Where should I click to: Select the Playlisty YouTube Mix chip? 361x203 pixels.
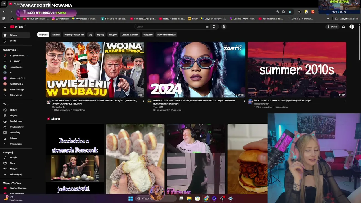(74, 35)
